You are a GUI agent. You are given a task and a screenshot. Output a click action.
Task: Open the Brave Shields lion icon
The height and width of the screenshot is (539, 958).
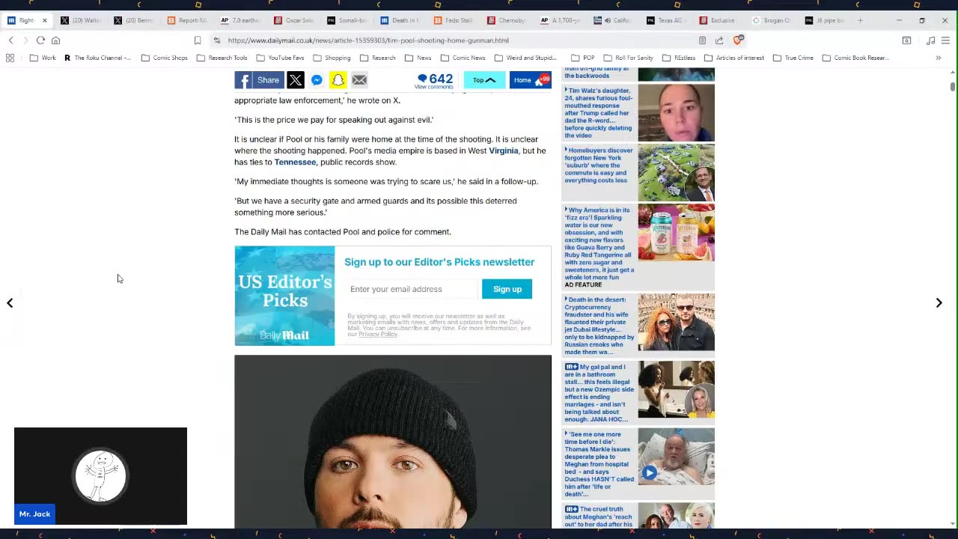(737, 40)
